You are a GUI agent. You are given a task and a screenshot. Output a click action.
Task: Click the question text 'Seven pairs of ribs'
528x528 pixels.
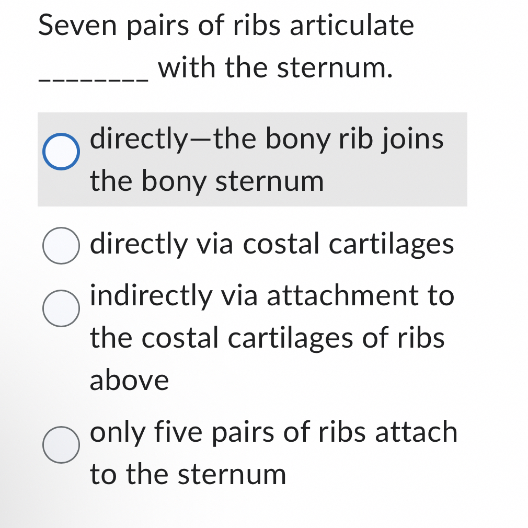pyautogui.click(x=157, y=25)
